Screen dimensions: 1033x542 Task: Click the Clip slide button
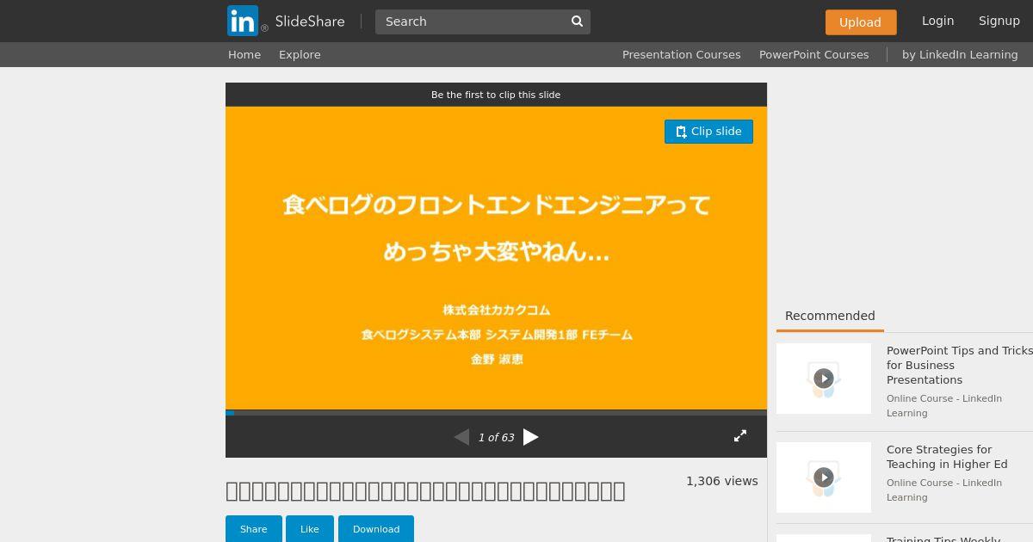coord(708,132)
